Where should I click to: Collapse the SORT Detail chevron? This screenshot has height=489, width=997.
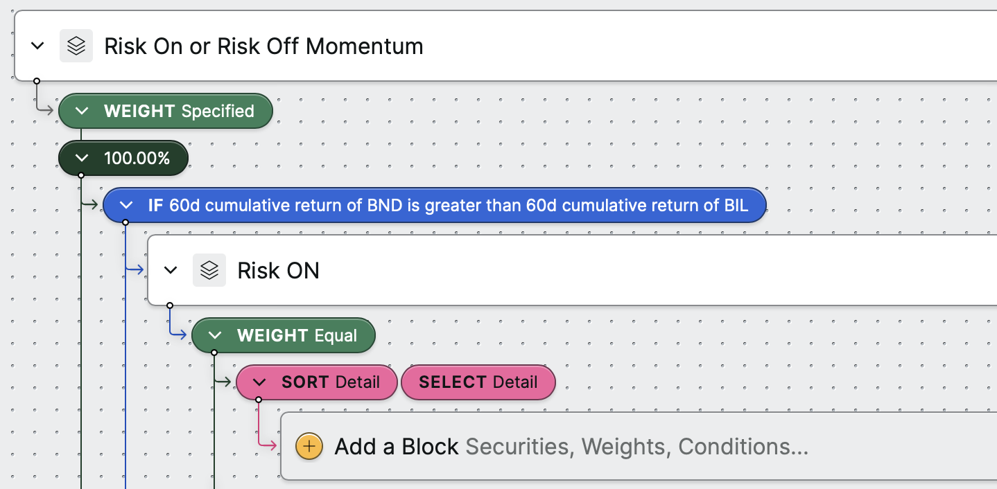click(259, 382)
